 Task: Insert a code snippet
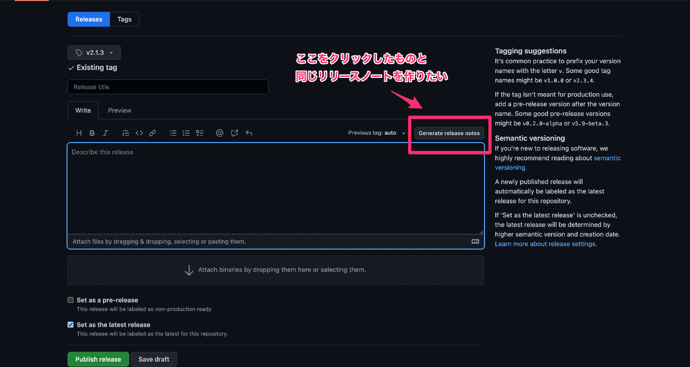coord(139,133)
